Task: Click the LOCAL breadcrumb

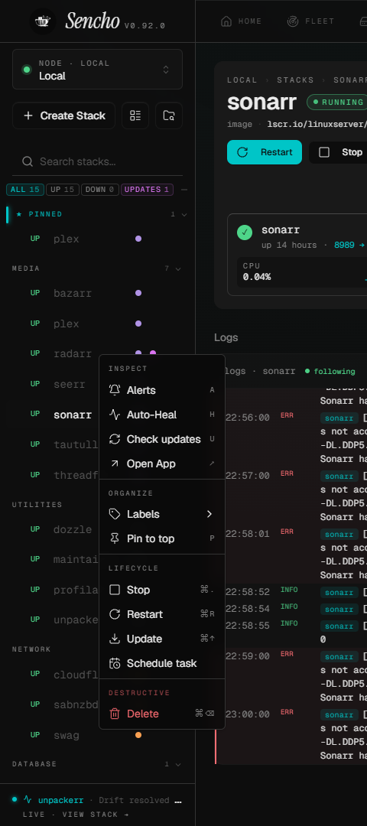Action: tap(242, 80)
